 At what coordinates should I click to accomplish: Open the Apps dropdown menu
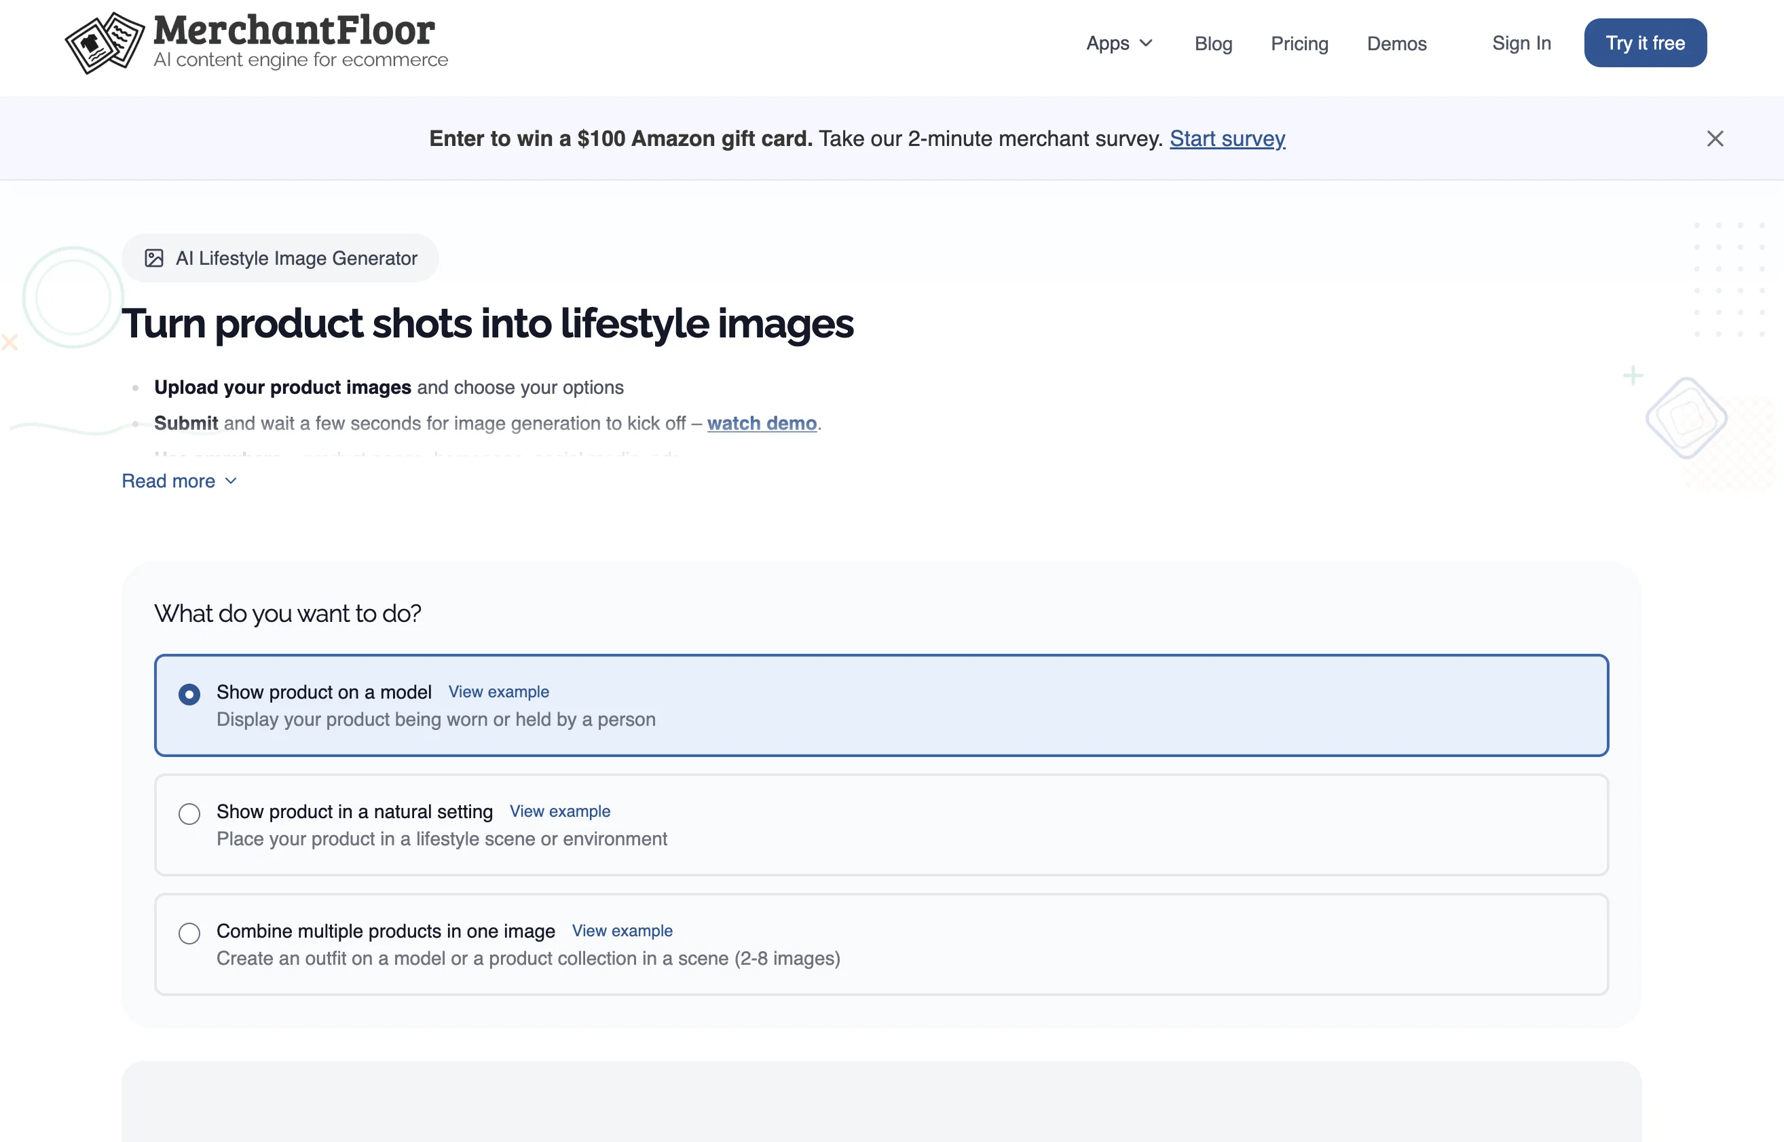1119,43
